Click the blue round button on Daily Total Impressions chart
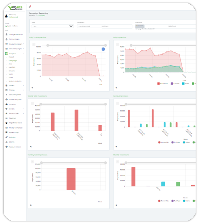 pyautogui.click(x=103, y=49)
